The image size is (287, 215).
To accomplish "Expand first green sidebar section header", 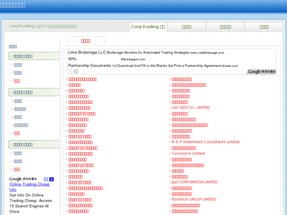I will tap(34, 56).
